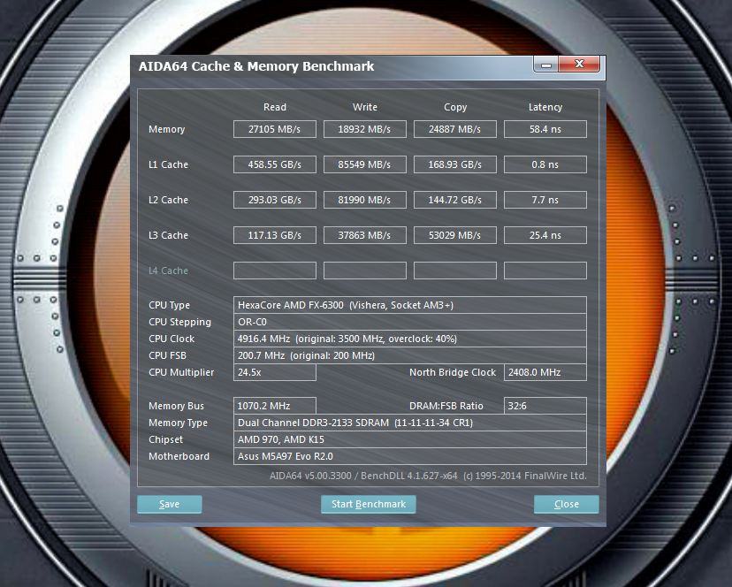Viewport: 732px width, 587px height.
Task: Click the North Bridge Clock label
Action: click(x=453, y=372)
